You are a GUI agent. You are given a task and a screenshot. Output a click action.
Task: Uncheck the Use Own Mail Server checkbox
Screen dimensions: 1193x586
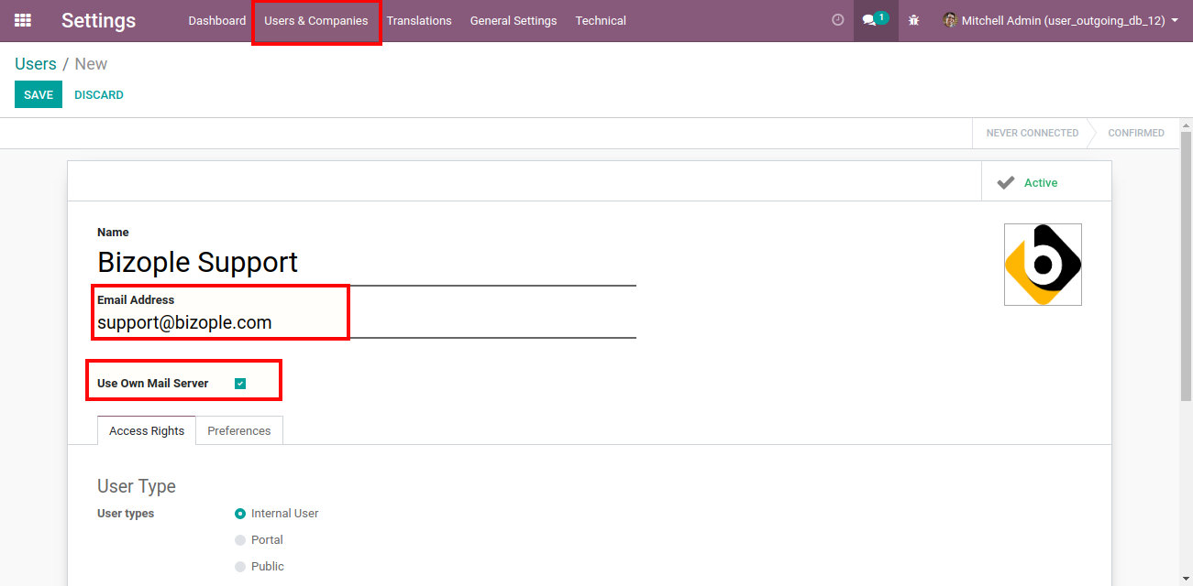coord(240,384)
